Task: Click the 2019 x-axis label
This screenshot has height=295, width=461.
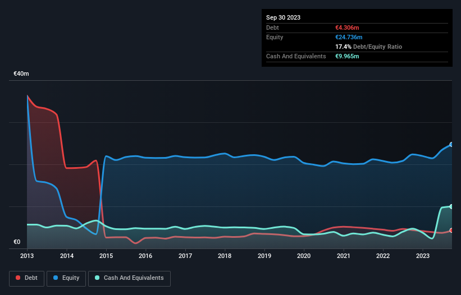Action: [264, 256]
